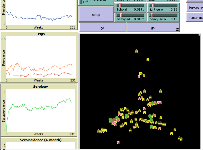Select the second-highest house in the world view

148,59
